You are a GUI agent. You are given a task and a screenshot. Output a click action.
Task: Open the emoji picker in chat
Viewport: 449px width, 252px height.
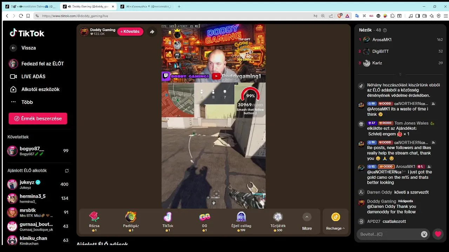(424, 234)
